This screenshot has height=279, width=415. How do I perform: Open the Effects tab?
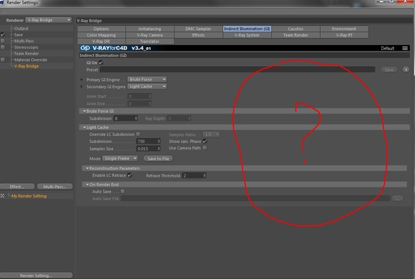click(198, 35)
